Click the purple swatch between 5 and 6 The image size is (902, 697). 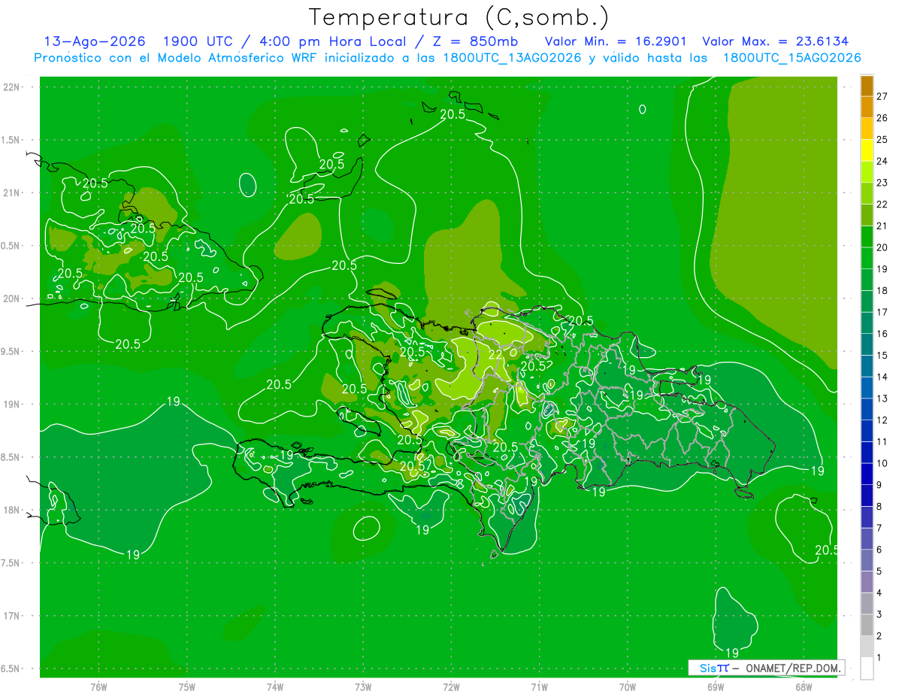click(867, 560)
